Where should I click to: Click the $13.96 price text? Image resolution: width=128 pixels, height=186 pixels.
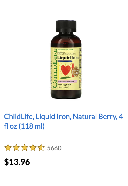(x=17, y=162)
